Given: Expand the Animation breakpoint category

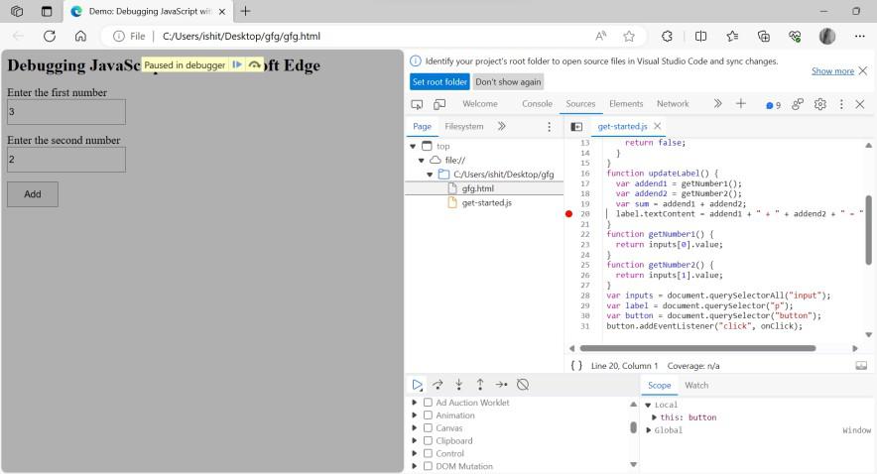Looking at the screenshot, I should point(415,415).
